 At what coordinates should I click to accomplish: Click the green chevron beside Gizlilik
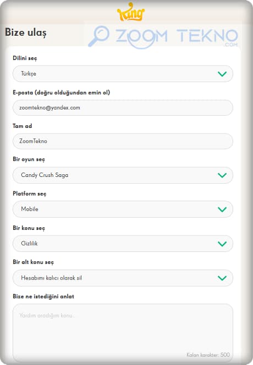222,244
